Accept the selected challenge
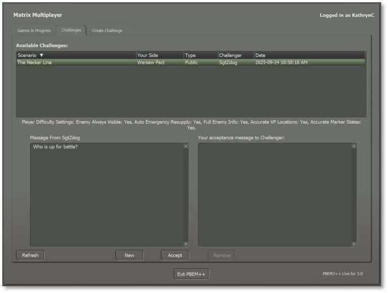This screenshot has width=388, height=293. point(175,255)
